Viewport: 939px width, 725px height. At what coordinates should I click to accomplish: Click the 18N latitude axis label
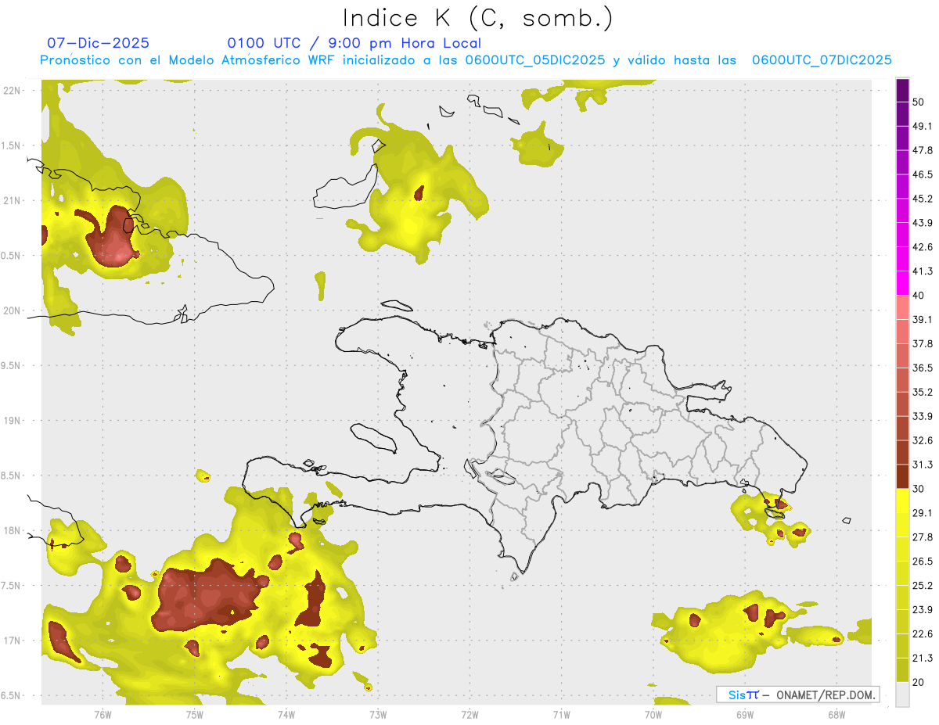[x=12, y=530]
